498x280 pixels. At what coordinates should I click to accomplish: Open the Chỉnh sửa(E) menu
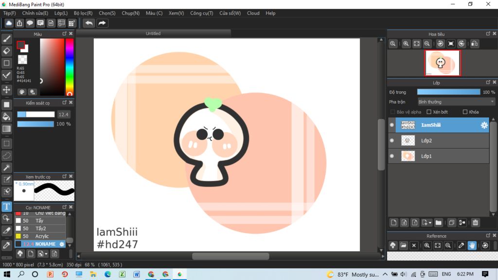(35, 13)
